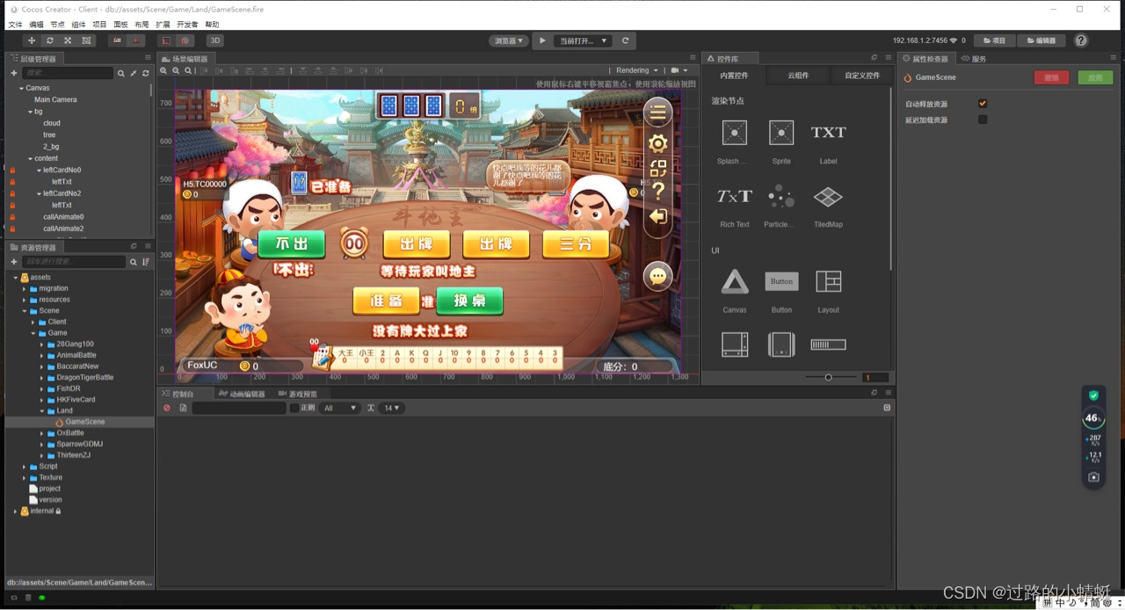Adjust the widget library icon size slider

[x=828, y=377]
